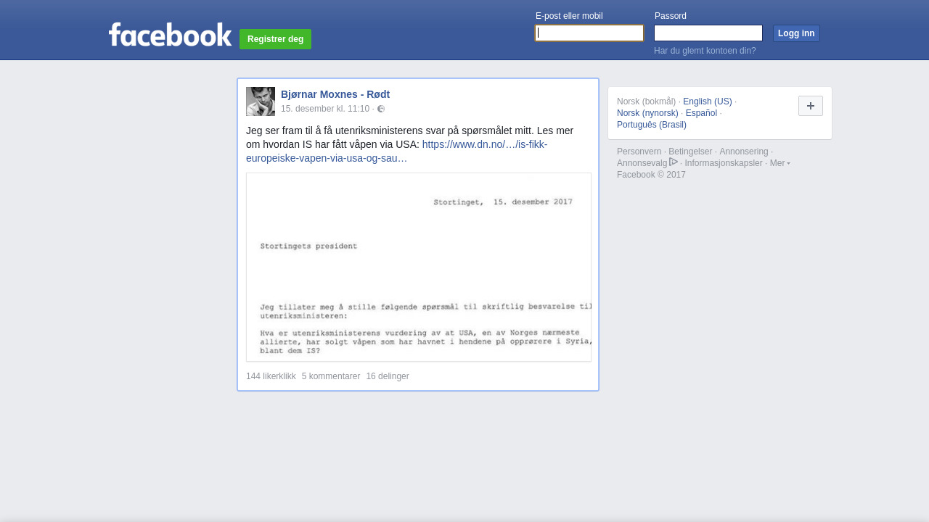Click the Facebook logo

coord(170,35)
